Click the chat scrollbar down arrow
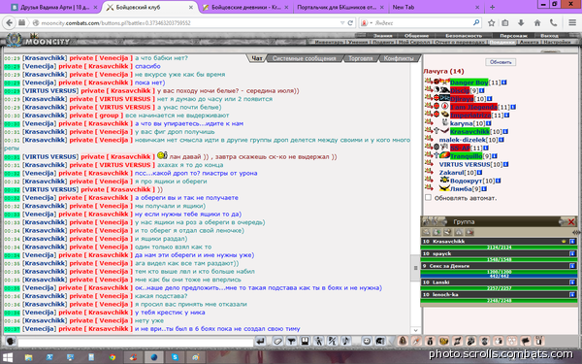582x364 pixels. [x=416, y=330]
